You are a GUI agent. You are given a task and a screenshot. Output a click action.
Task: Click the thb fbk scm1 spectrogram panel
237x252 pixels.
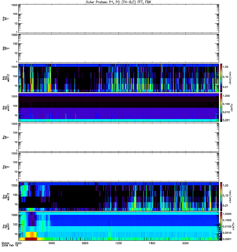click(118, 107)
